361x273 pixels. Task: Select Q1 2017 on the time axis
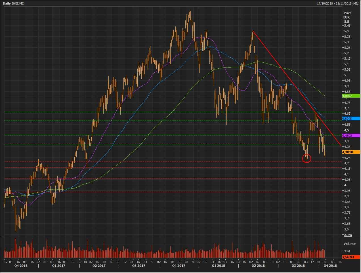coord(59,266)
